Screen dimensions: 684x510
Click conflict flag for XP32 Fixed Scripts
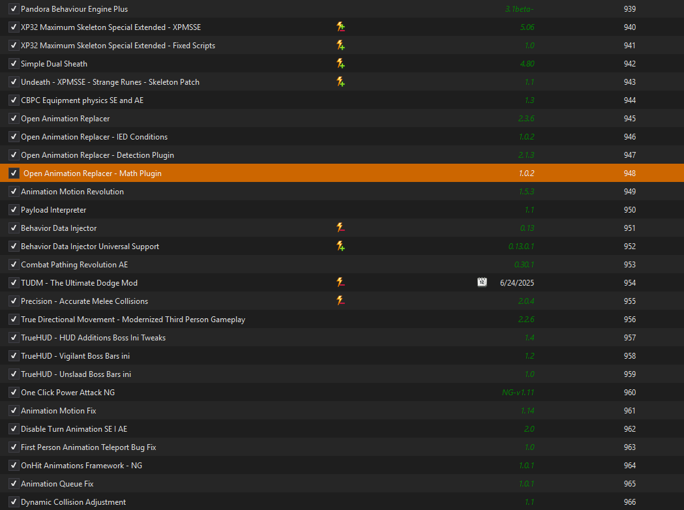click(x=340, y=46)
